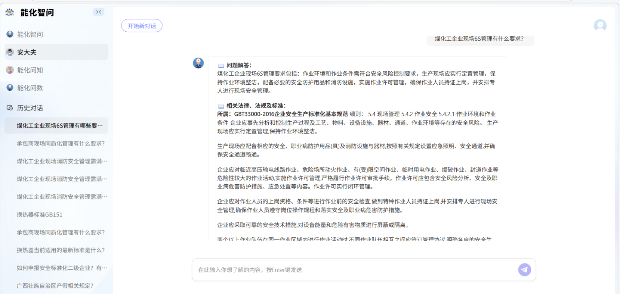Image resolution: width=620 pixels, height=294 pixels.
Task: Open 承包商现场同质化管理有什么要求 first history entry
Action: coord(61,143)
